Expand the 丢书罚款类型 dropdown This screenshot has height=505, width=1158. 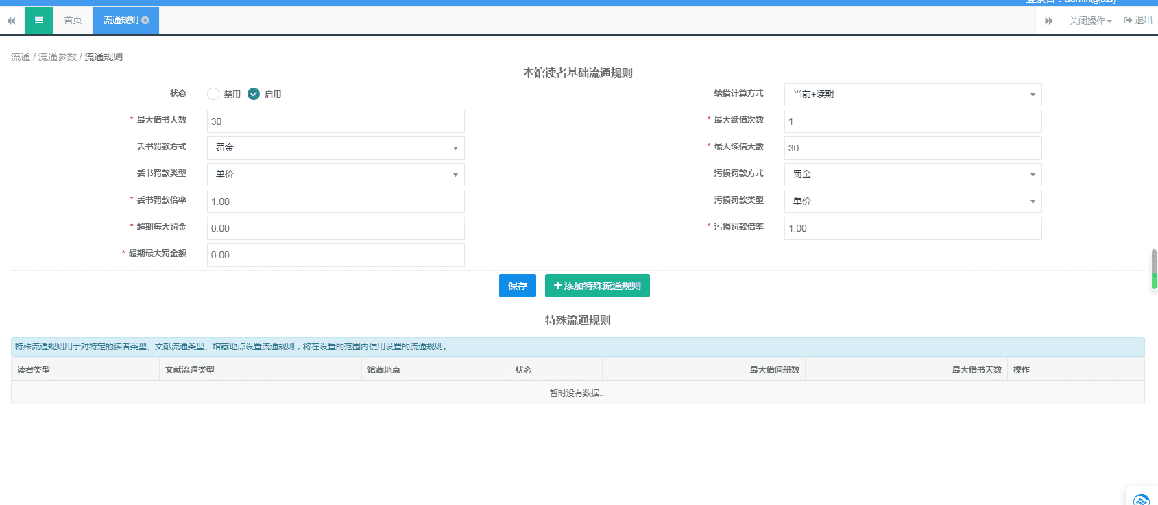coord(335,175)
